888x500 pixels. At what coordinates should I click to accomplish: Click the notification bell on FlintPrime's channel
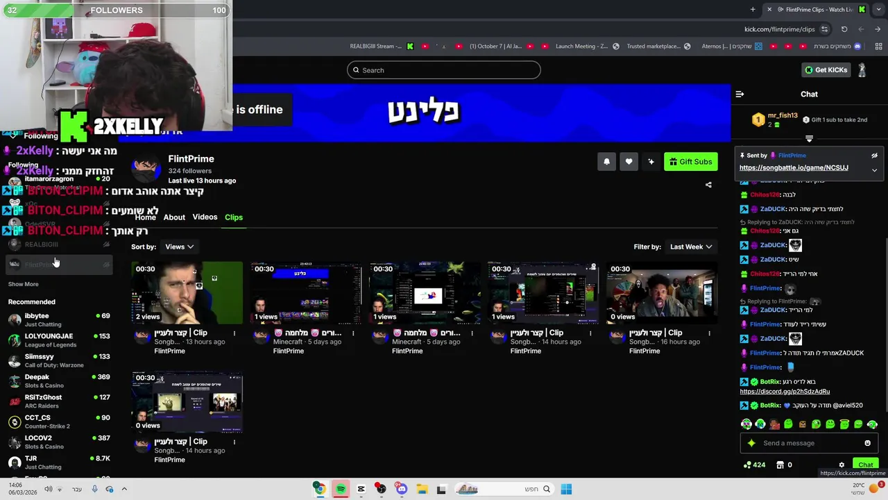coord(606,162)
